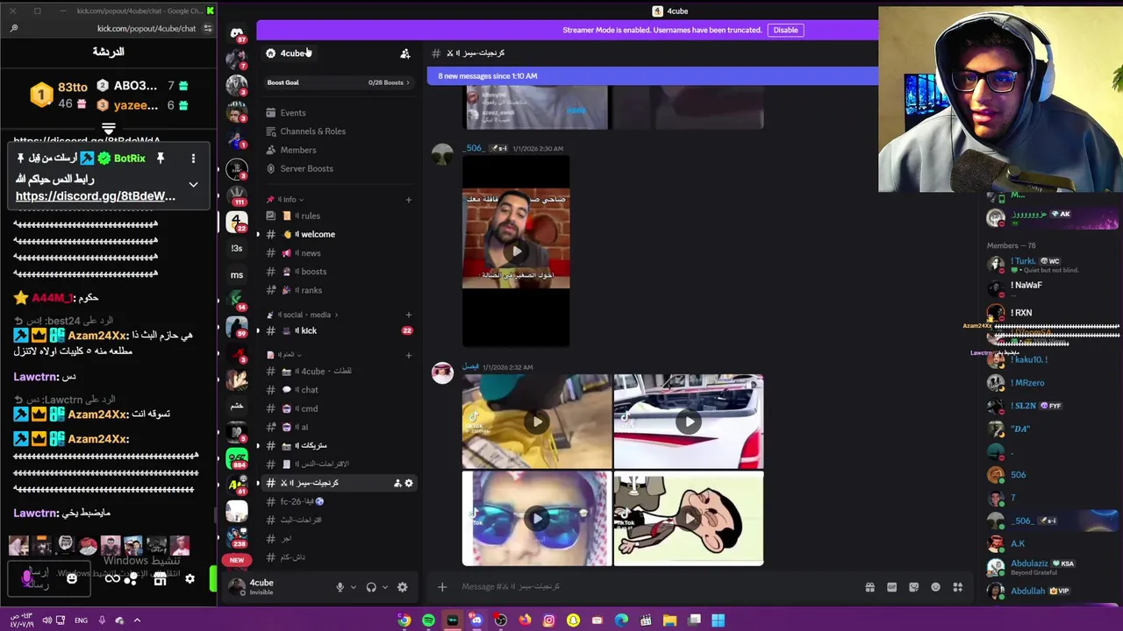Open Discord User Settings gear
This screenshot has height=631, width=1123.
click(402, 587)
